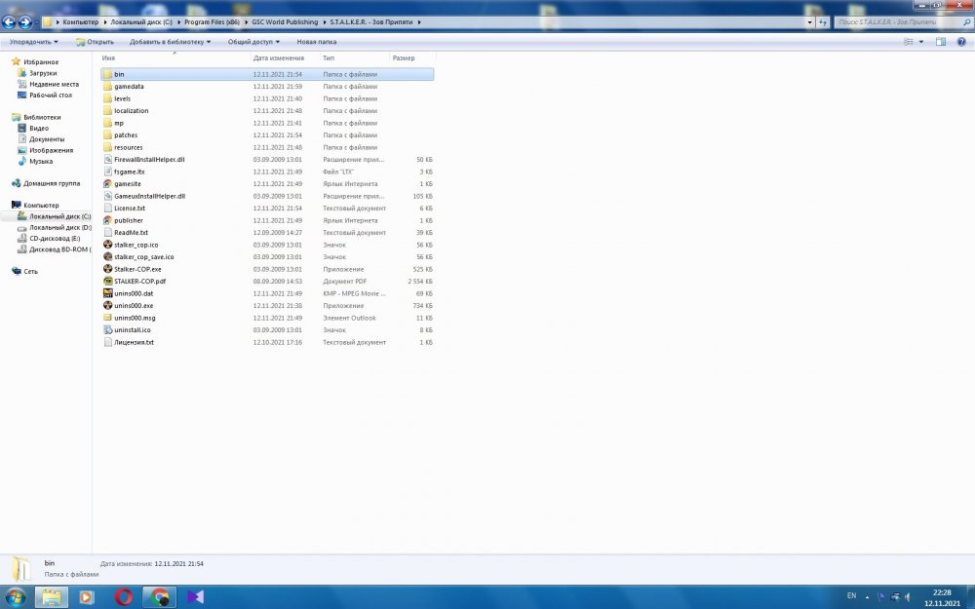Select the Лицензия.txt file icon
This screenshot has height=609, width=975.
click(107, 342)
